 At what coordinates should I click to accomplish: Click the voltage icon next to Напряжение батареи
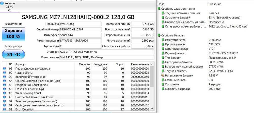(x=163, y=75)
